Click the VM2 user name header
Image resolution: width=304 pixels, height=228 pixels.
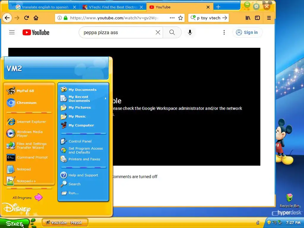[14, 69]
